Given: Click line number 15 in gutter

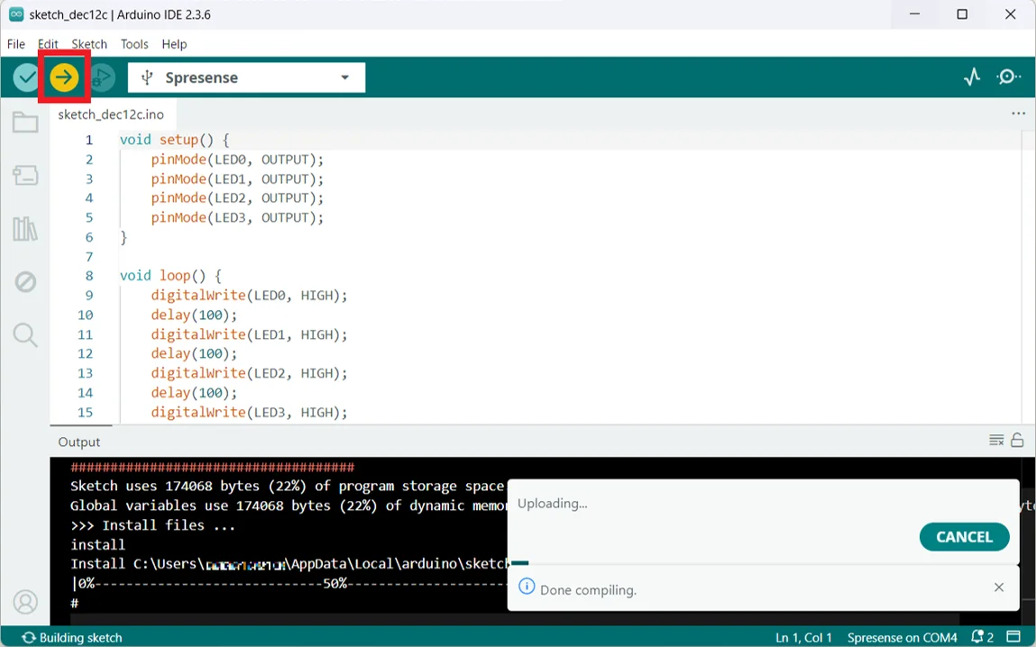Looking at the screenshot, I should [86, 412].
